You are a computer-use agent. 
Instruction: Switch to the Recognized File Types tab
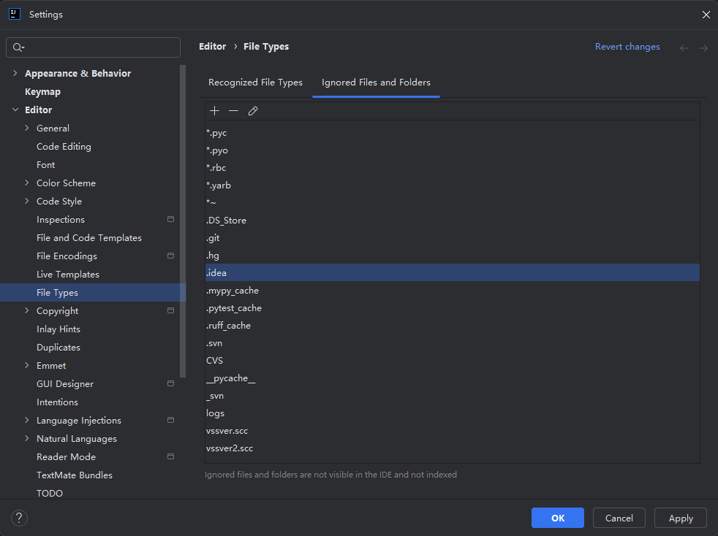[255, 83]
